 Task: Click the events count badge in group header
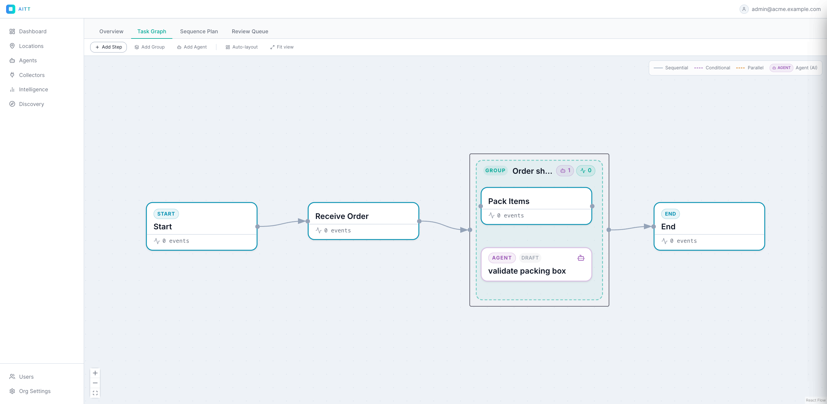(586, 171)
